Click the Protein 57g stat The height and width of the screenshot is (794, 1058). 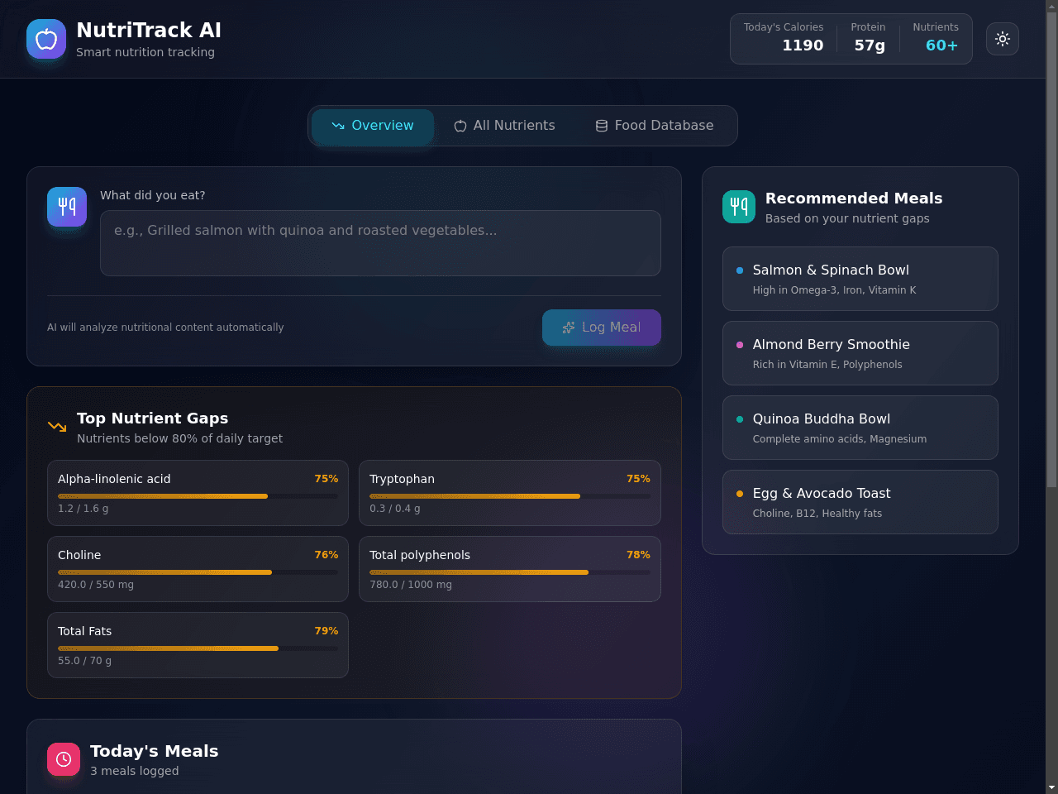[868, 38]
